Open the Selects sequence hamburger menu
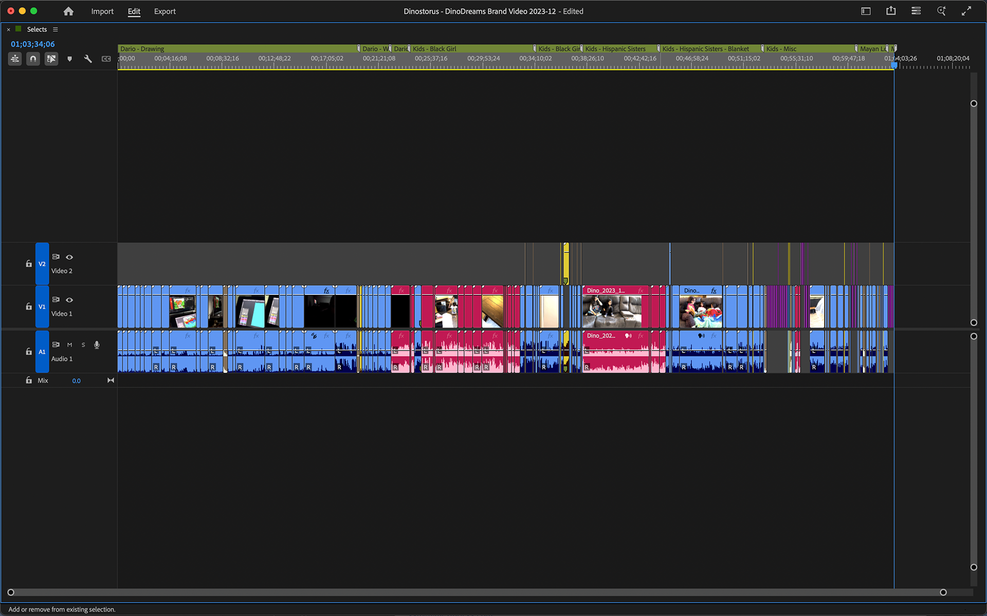The image size is (987, 616). (56, 29)
